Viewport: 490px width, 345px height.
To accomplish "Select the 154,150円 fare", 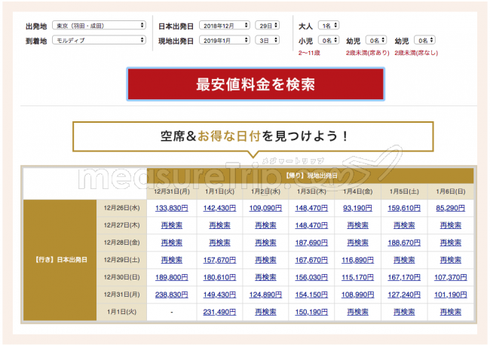I will click(x=311, y=295).
